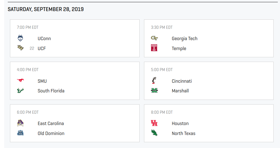The height and width of the screenshot is (148, 280).
Task: Open the 7:00 PM EDT game card
Action: (75, 38)
